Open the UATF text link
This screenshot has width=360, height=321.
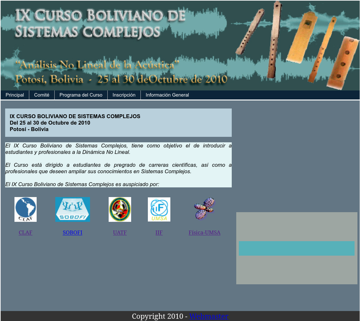click(x=120, y=232)
